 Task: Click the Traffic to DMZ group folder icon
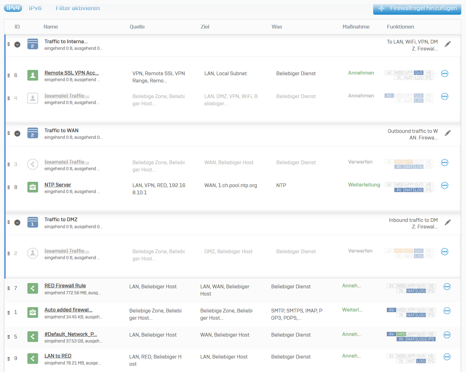[33, 222]
